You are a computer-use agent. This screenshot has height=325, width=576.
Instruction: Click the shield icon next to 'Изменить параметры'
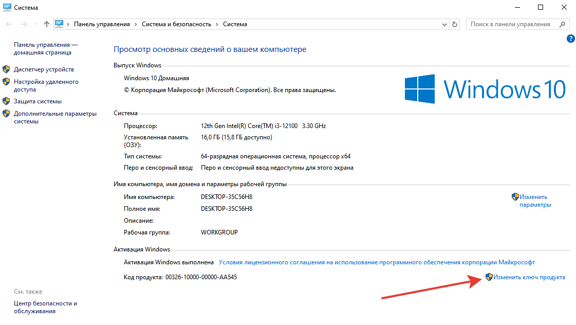click(515, 196)
